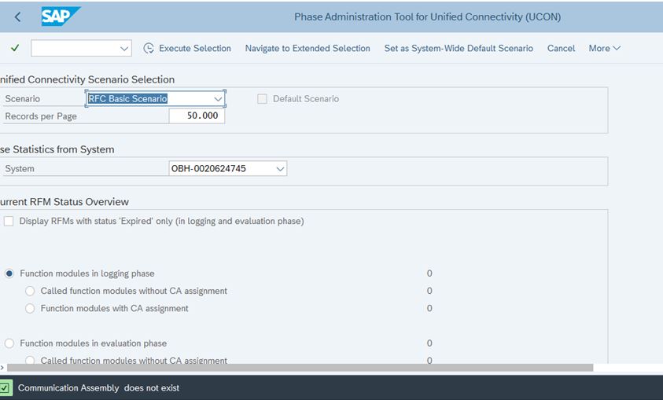The image size is (663, 400).
Task: Click the horizontal scrollbar track
Action: click(300, 368)
